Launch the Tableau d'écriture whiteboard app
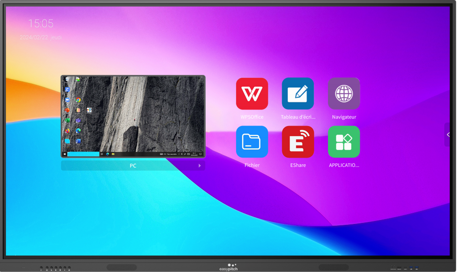 point(298,94)
